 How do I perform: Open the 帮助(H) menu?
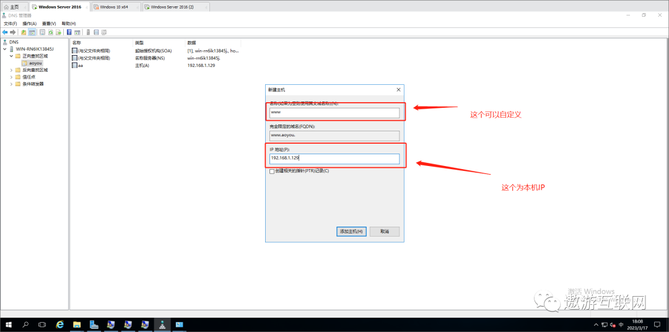tap(69, 24)
